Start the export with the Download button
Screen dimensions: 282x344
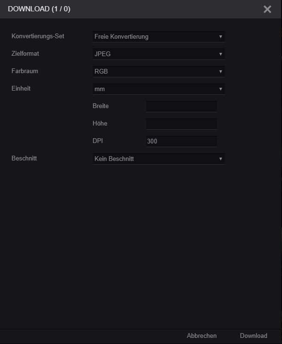pos(254,336)
